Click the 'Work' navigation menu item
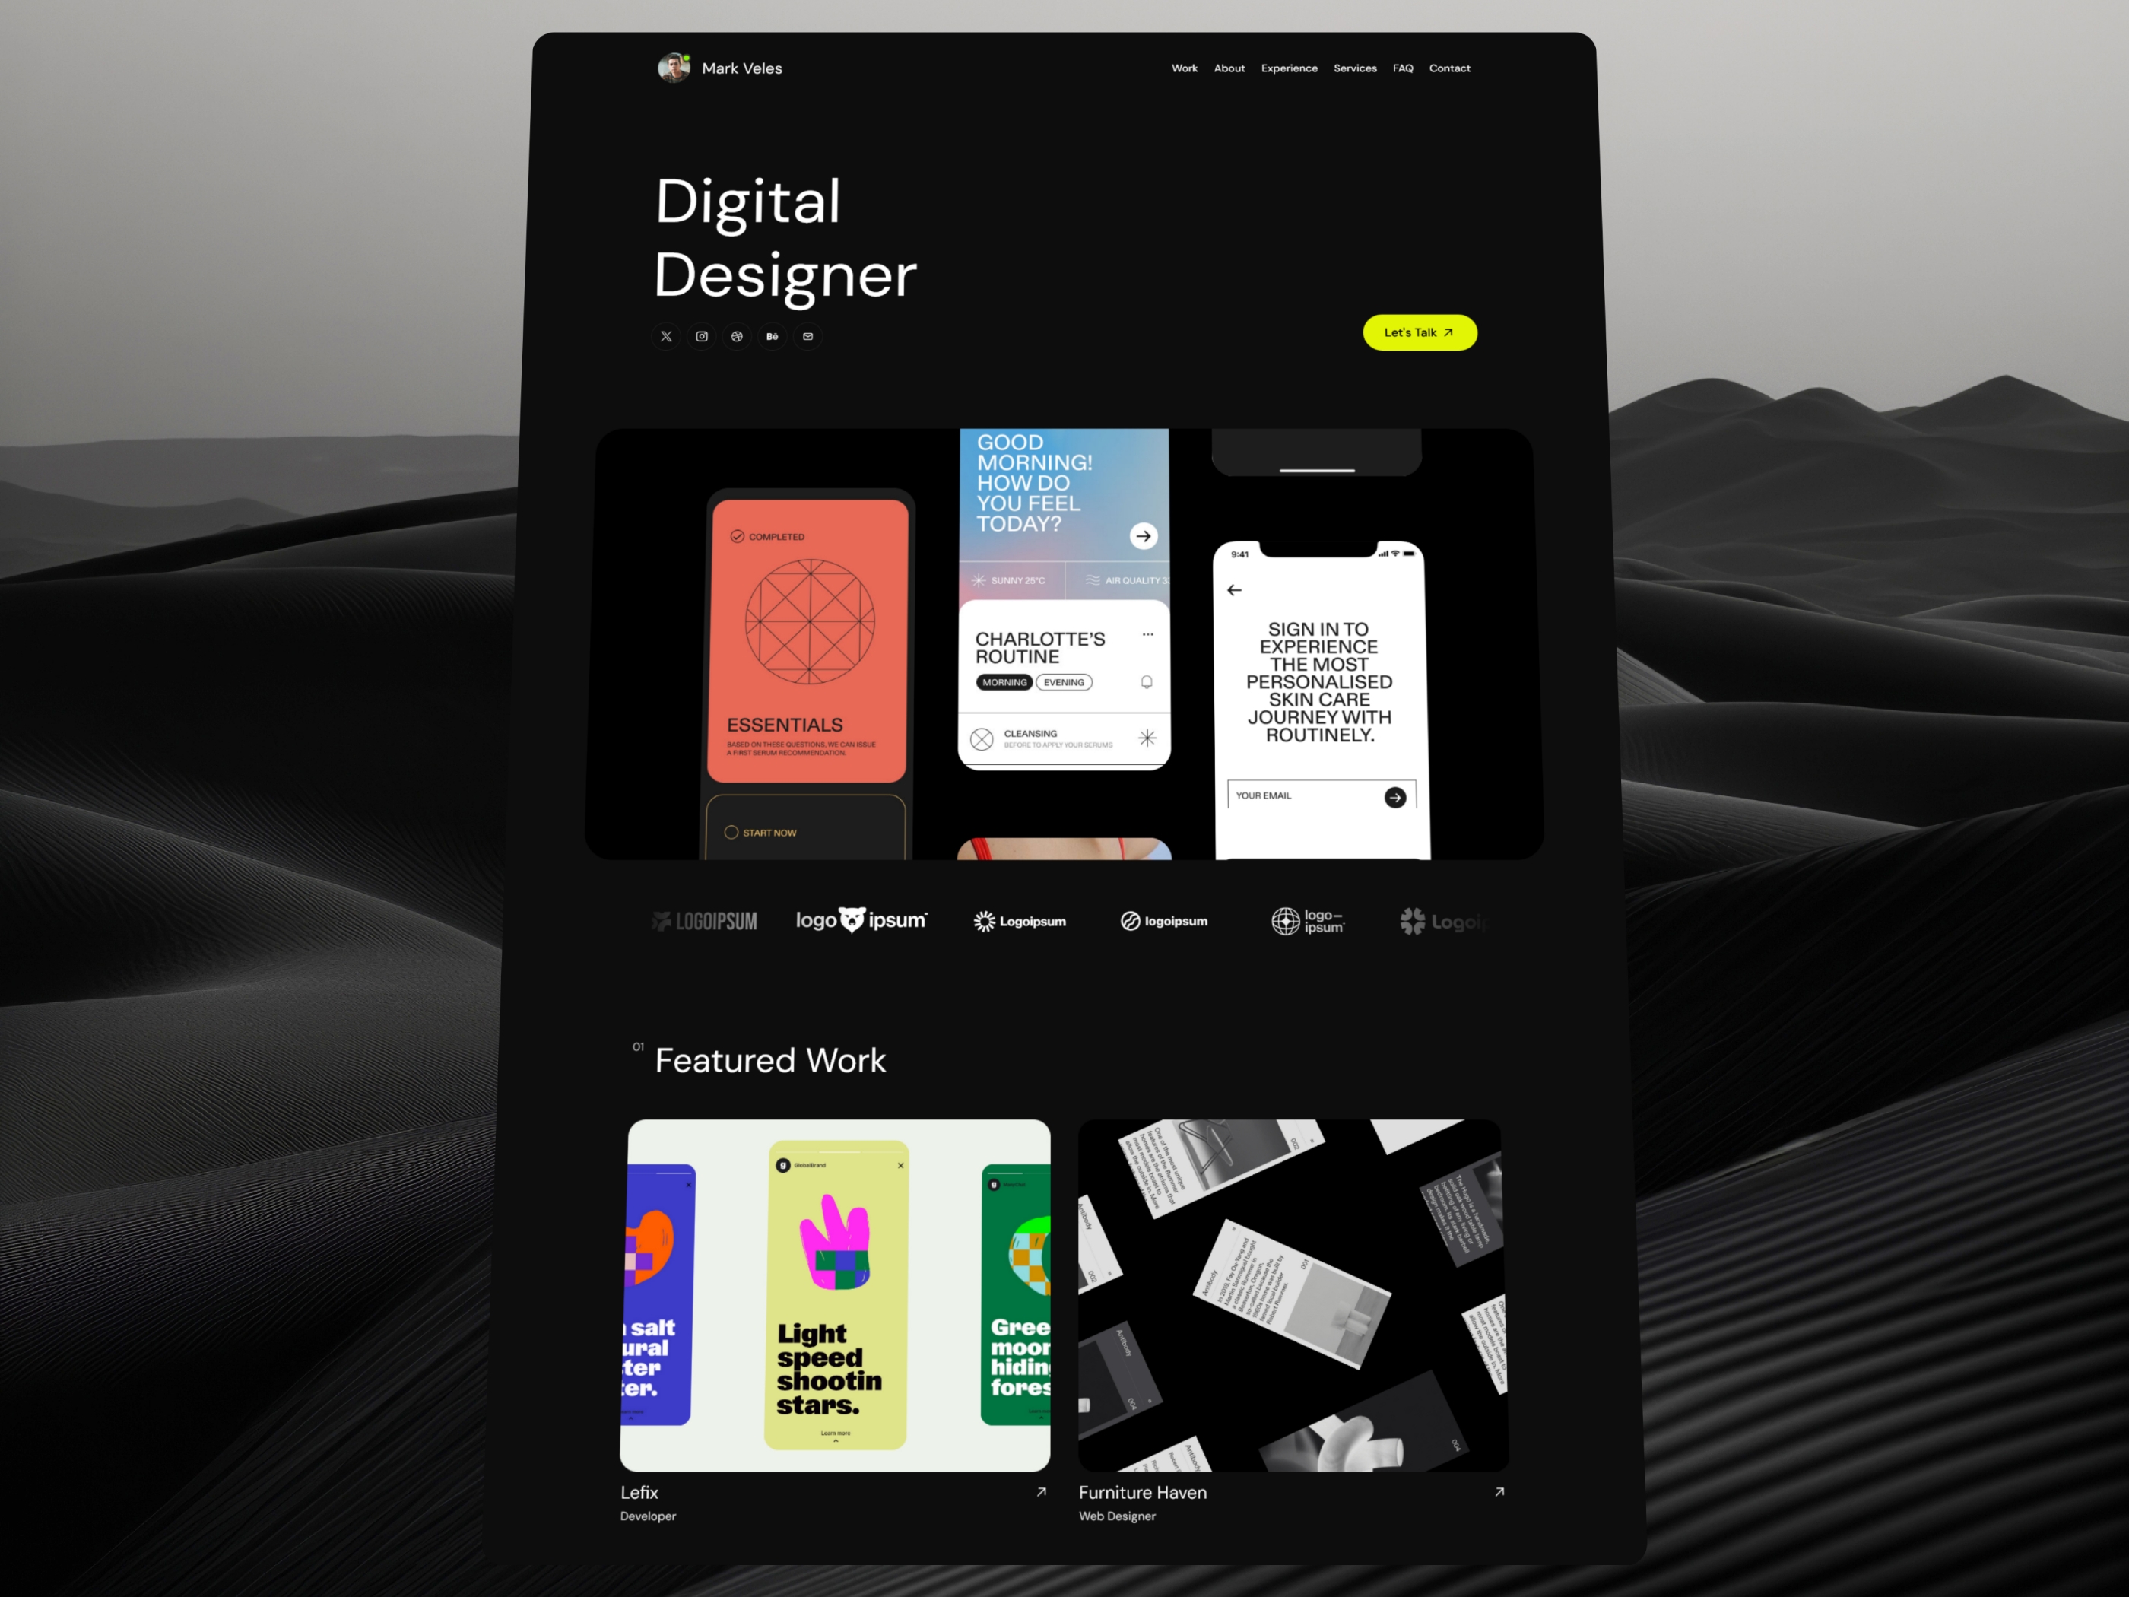Viewport: 2129px width, 1597px height. pos(1185,67)
